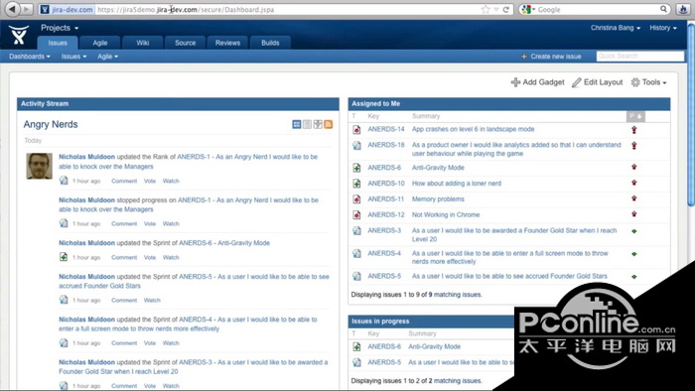
Task: Click the Tools gear icon
Action: (635, 82)
